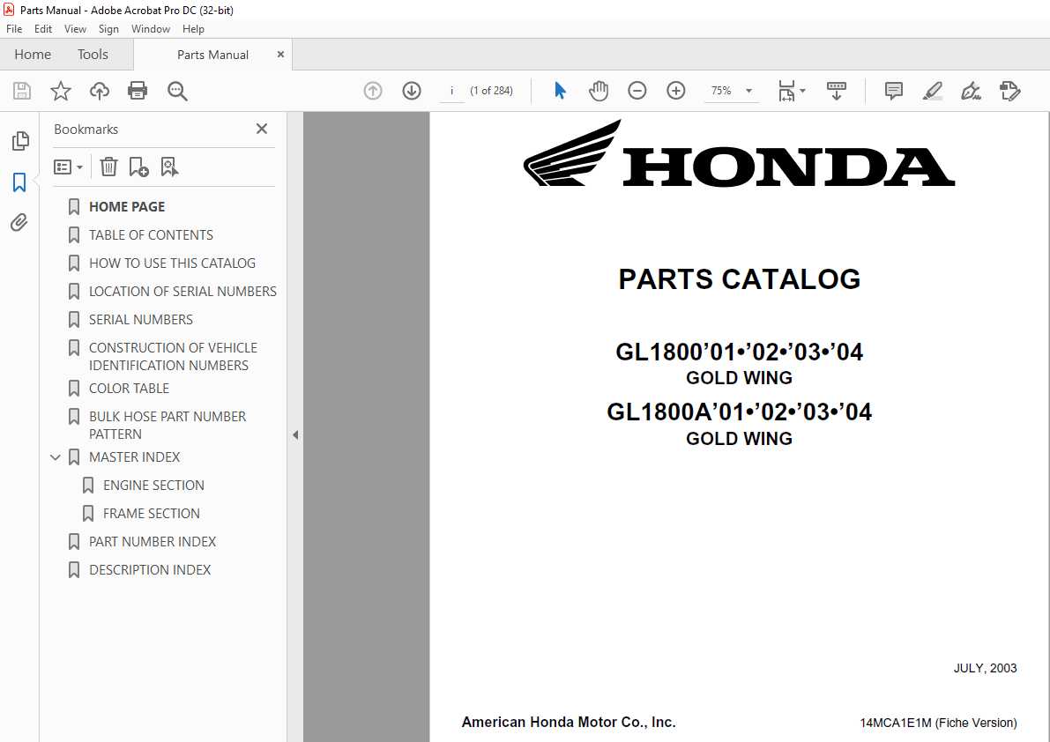Print the Parts Manual
Image resolution: width=1050 pixels, height=742 pixels.
coord(138,90)
